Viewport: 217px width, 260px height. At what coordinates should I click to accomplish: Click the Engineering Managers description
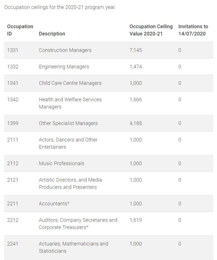(64, 66)
